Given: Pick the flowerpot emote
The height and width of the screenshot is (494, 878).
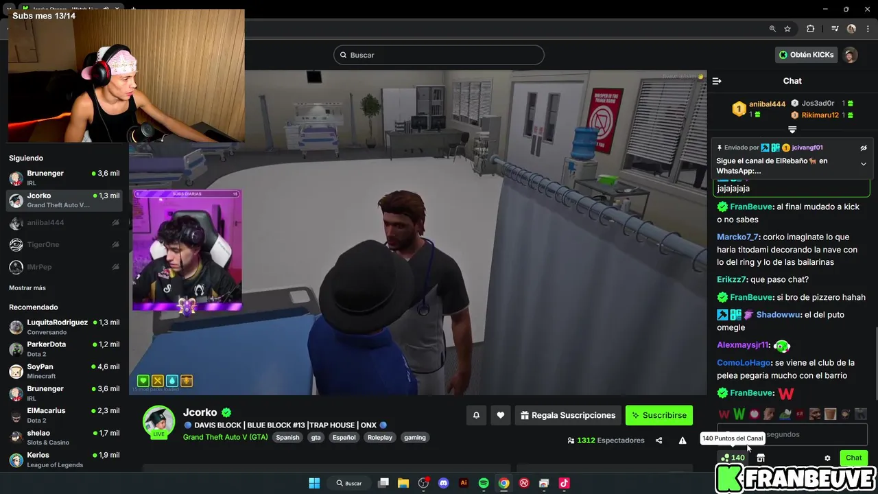Looking at the screenshot, I should coord(830,414).
